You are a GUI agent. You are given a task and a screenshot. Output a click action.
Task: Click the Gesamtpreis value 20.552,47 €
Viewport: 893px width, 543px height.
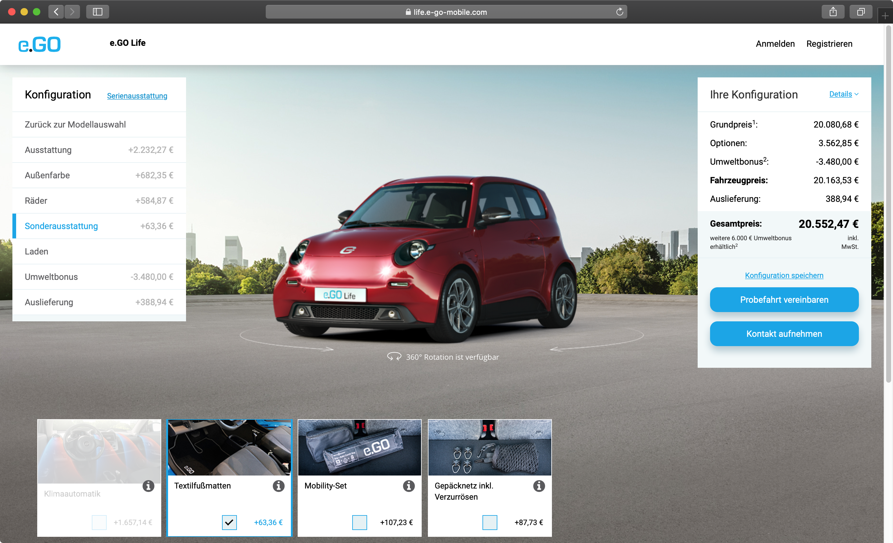[x=828, y=224]
